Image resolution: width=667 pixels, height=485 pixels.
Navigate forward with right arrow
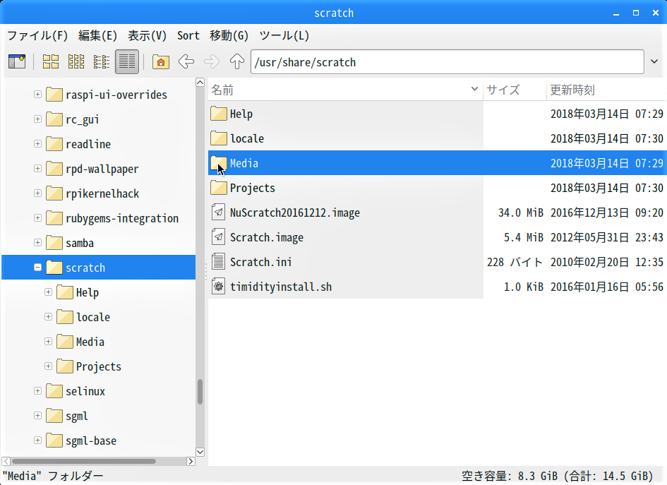pyautogui.click(x=212, y=61)
